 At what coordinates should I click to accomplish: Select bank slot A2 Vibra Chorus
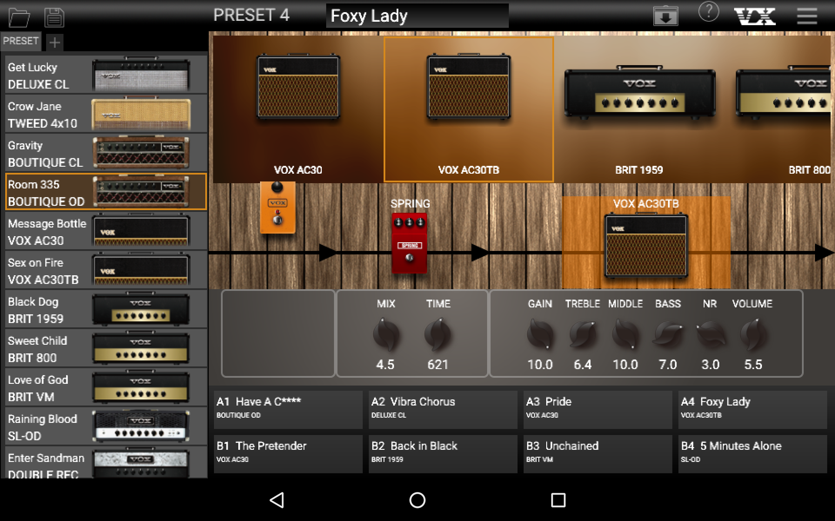coord(443,409)
